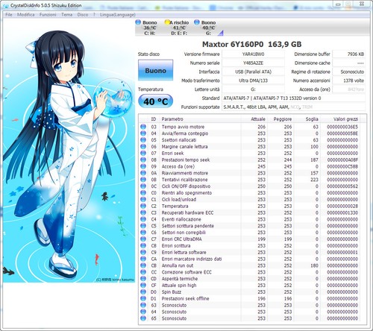Open the Disco menu

coord(83,15)
